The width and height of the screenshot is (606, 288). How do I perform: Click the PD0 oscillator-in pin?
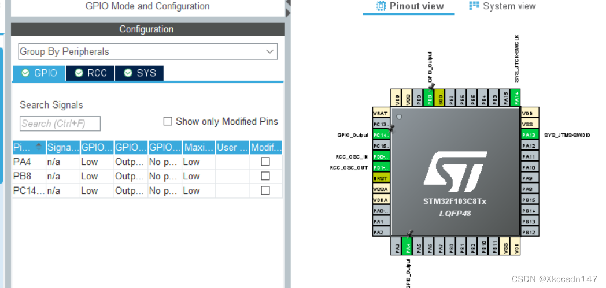pos(381,157)
